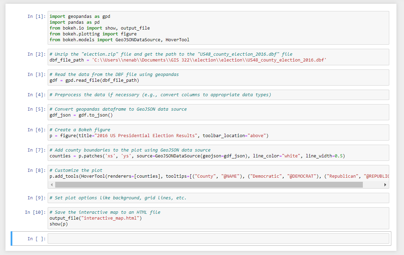The height and width of the screenshot is (255, 404).
Task: Click cell 7 with the p.patches county boundaries code
Action: (218, 153)
